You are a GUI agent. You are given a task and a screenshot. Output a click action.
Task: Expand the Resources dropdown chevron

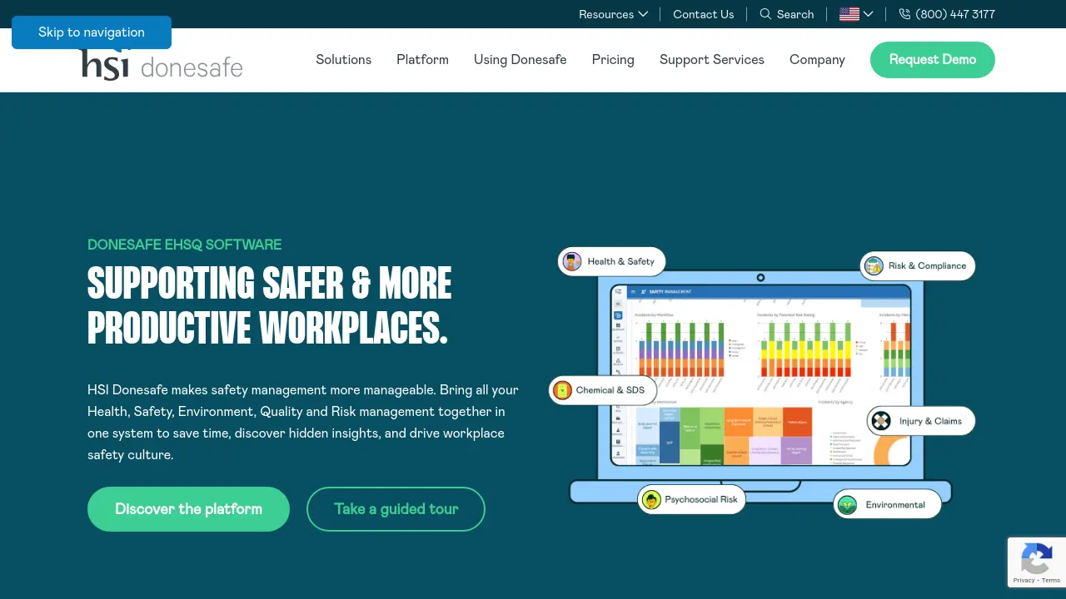point(643,14)
